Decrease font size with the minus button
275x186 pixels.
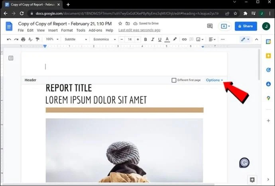tap(122, 39)
